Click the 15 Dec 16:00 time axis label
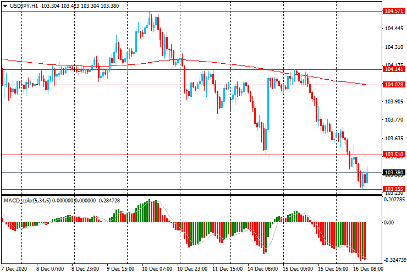The height and width of the screenshot is (275, 407). (x=333, y=268)
